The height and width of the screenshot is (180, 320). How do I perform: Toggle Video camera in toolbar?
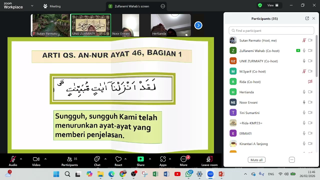[x=36, y=159]
